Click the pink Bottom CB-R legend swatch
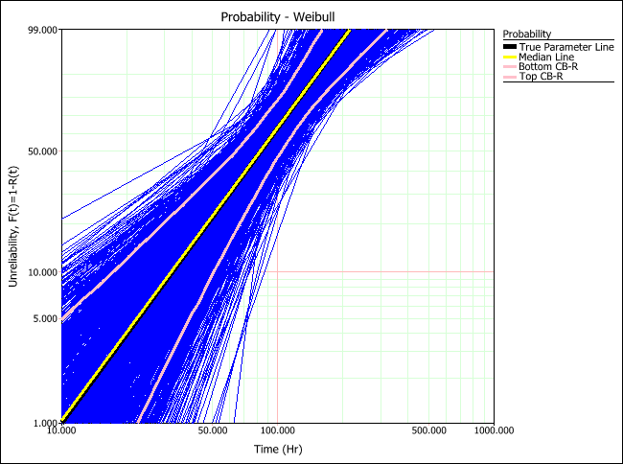 509,66
